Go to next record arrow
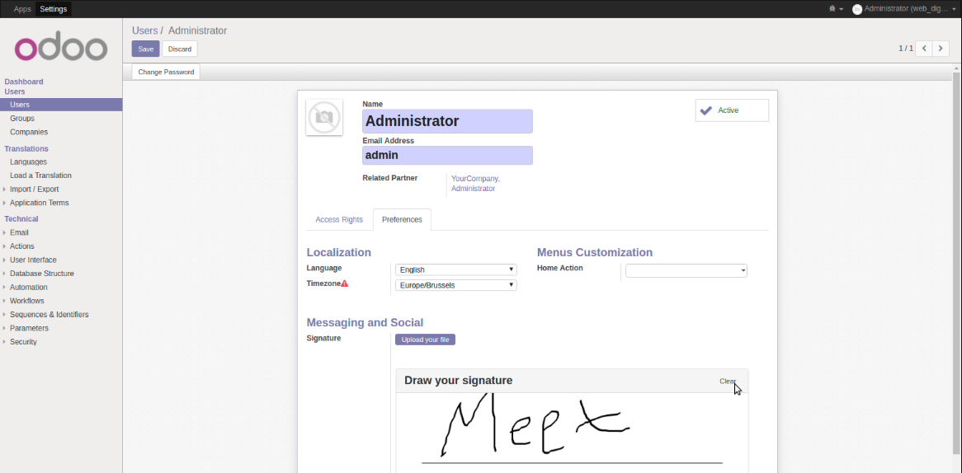The height and width of the screenshot is (473, 962). [x=941, y=49]
